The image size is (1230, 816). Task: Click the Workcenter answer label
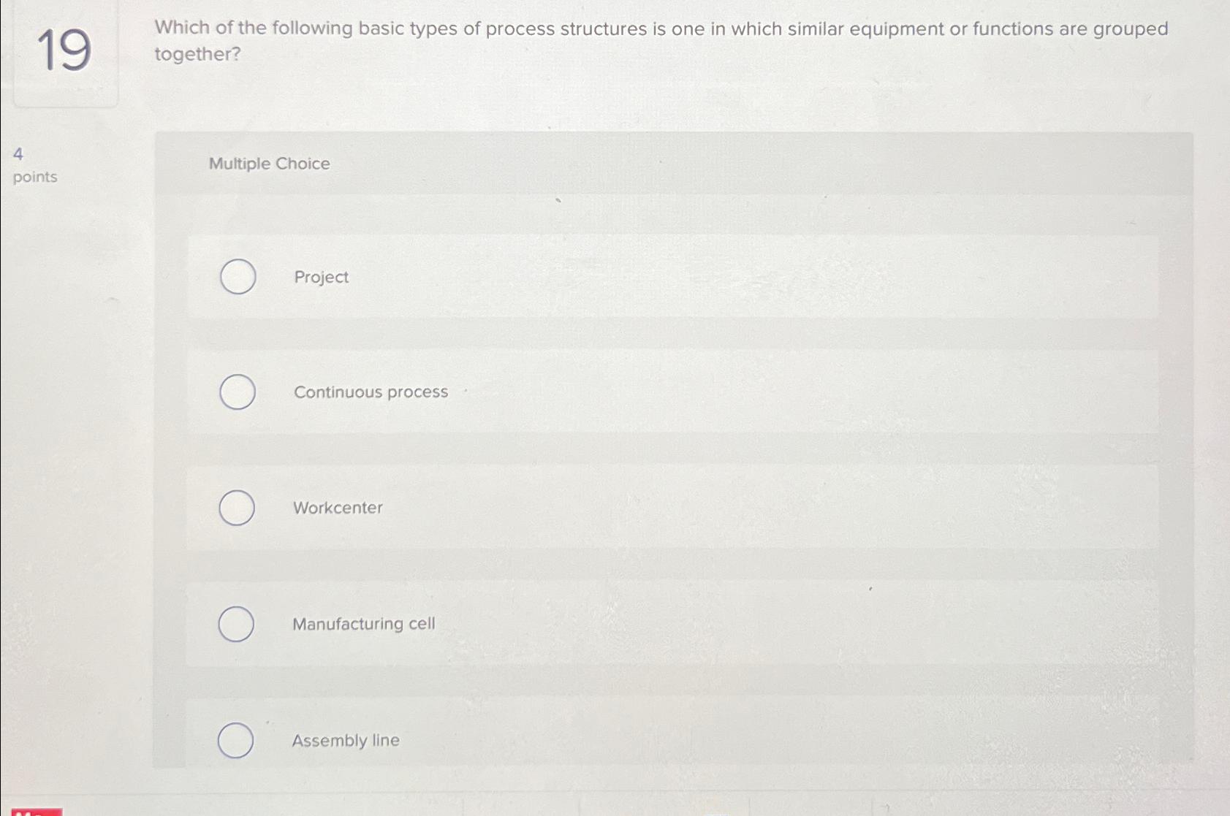pos(338,508)
